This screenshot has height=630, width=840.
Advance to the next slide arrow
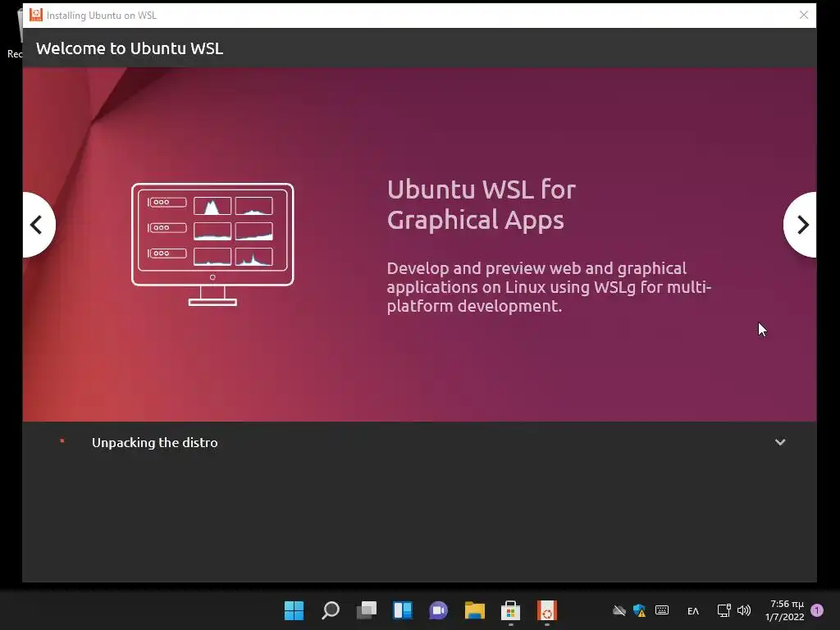[801, 225]
